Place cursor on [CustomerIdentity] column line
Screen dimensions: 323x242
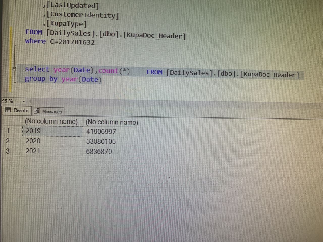(81, 15)
